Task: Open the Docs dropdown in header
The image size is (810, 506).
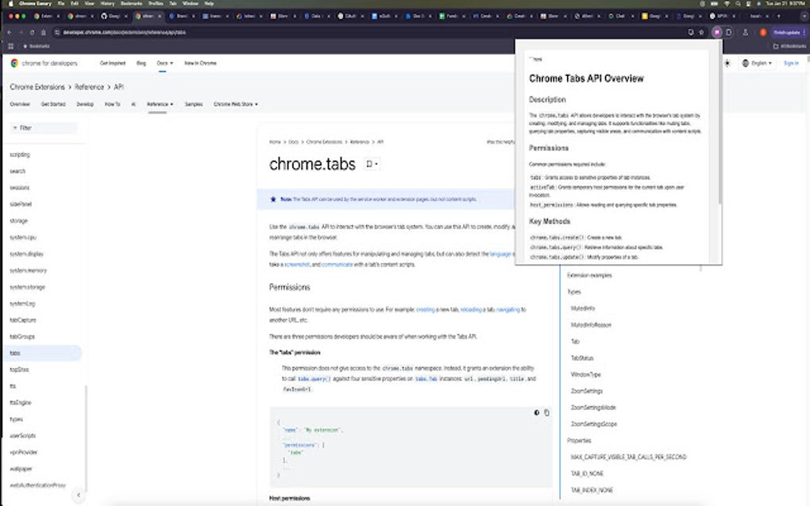Action: click(x=164, y=63)
